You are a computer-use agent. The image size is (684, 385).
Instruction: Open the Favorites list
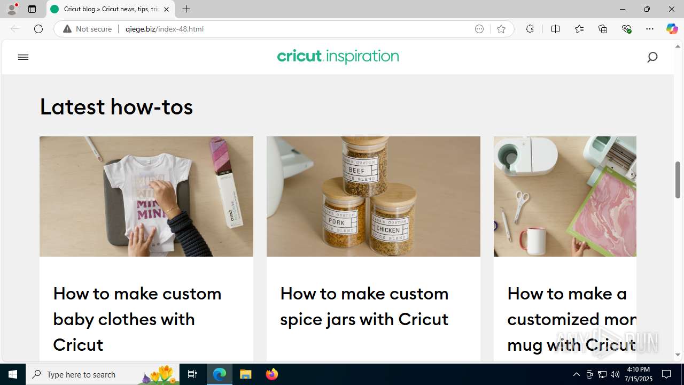coord(579,29)
